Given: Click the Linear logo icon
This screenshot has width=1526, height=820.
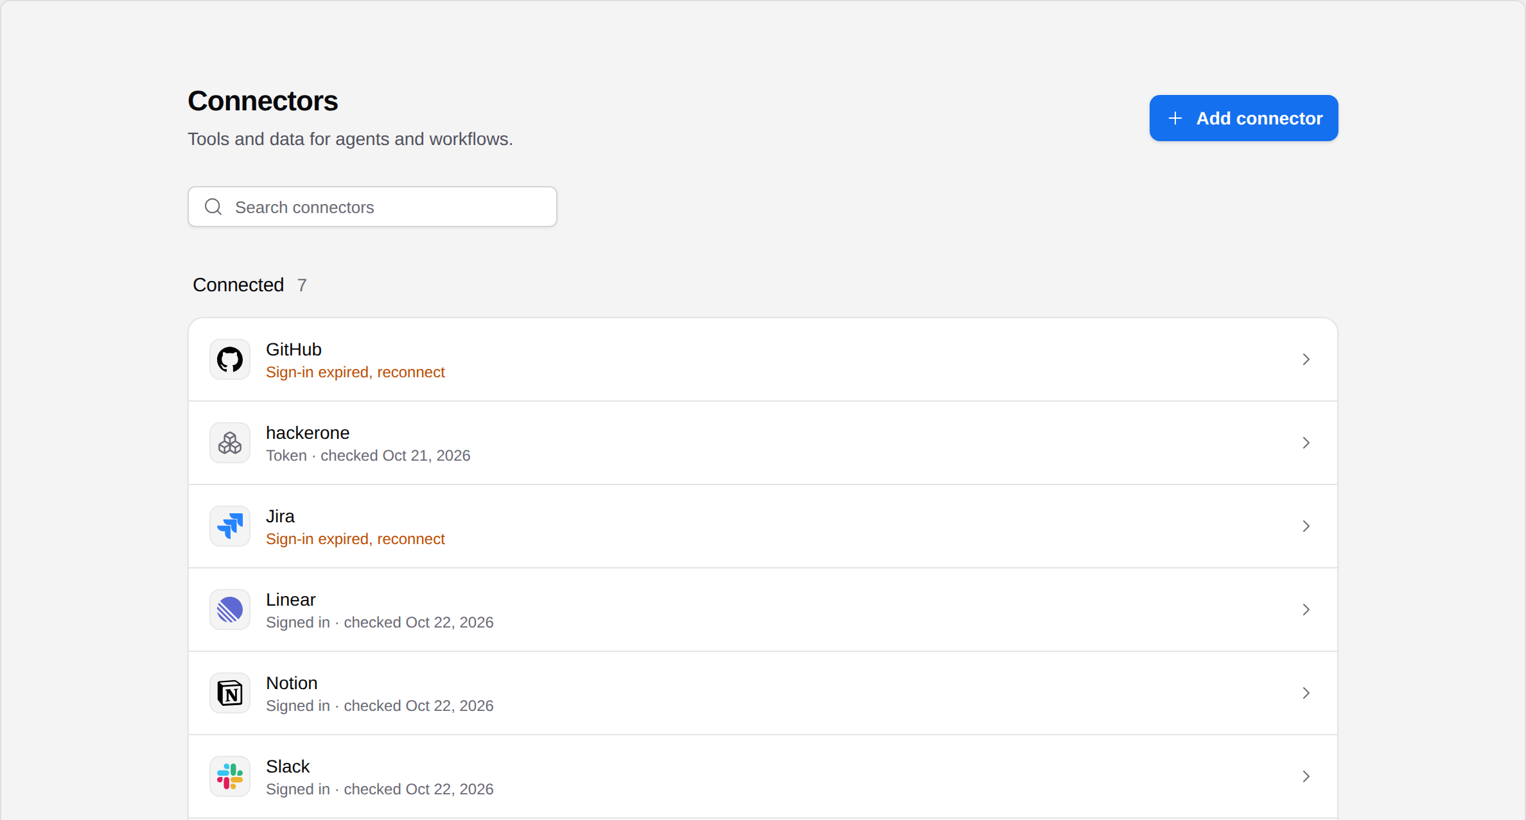Looking at the screenshot, I should (x=230, y=610).
